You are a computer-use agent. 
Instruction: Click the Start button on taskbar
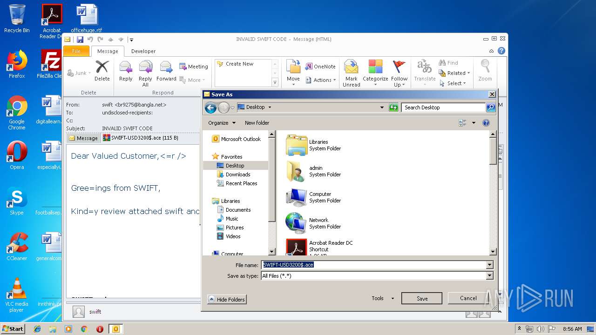point(13,328)
